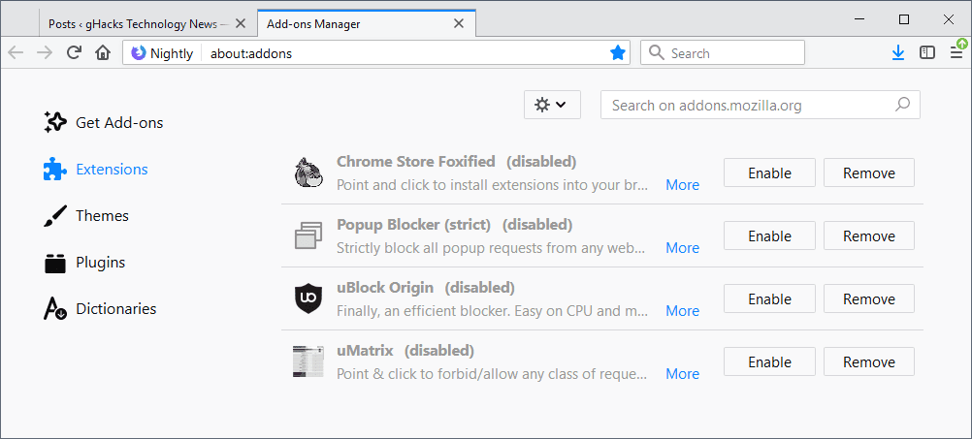Click description 'Point and click to install extensions'

492,184
